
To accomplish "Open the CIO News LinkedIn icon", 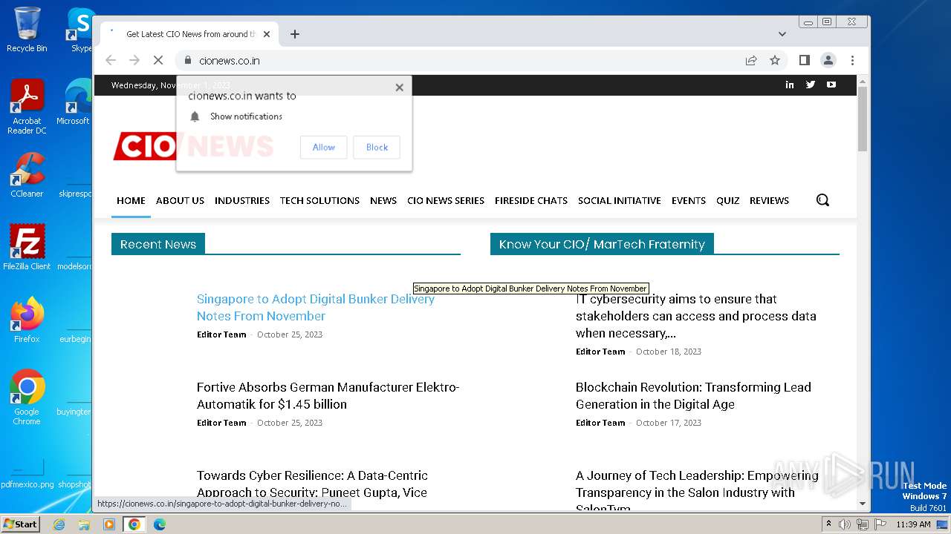I will [x=790, y=85].
